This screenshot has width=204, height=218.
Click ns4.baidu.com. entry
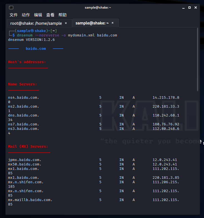click(x=23, y=98)
